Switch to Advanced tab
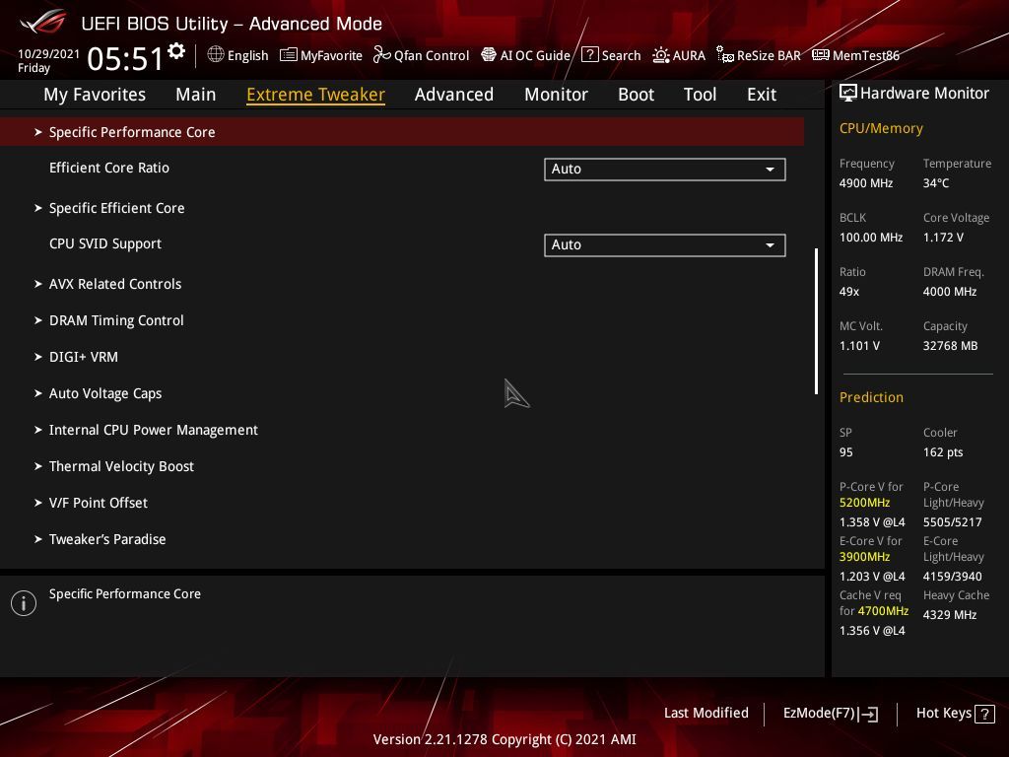 point(454,95)
